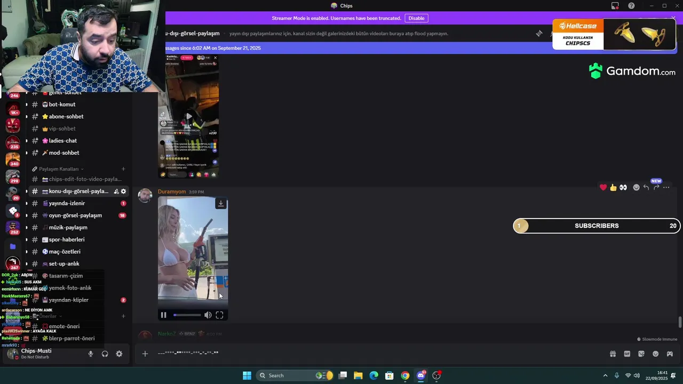Expand thread arrow beside yayında-izlenir
Viewport: 683px width, 384px height.
pyautogui.click(x=26, y=203)
